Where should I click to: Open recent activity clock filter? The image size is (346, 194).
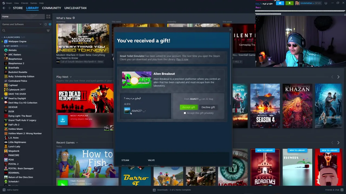pos(45,24)
